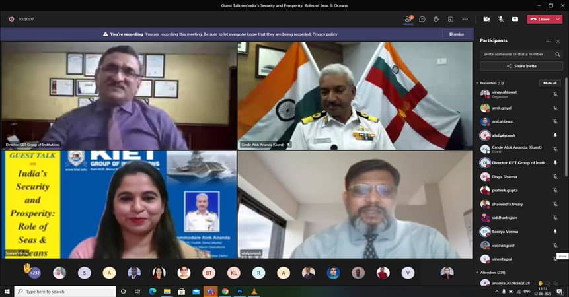Image resolution: width=569 pixels, height=297 pixels.
Task: Dismiss the recording notification banner
Action: click(x=456, y=34)
